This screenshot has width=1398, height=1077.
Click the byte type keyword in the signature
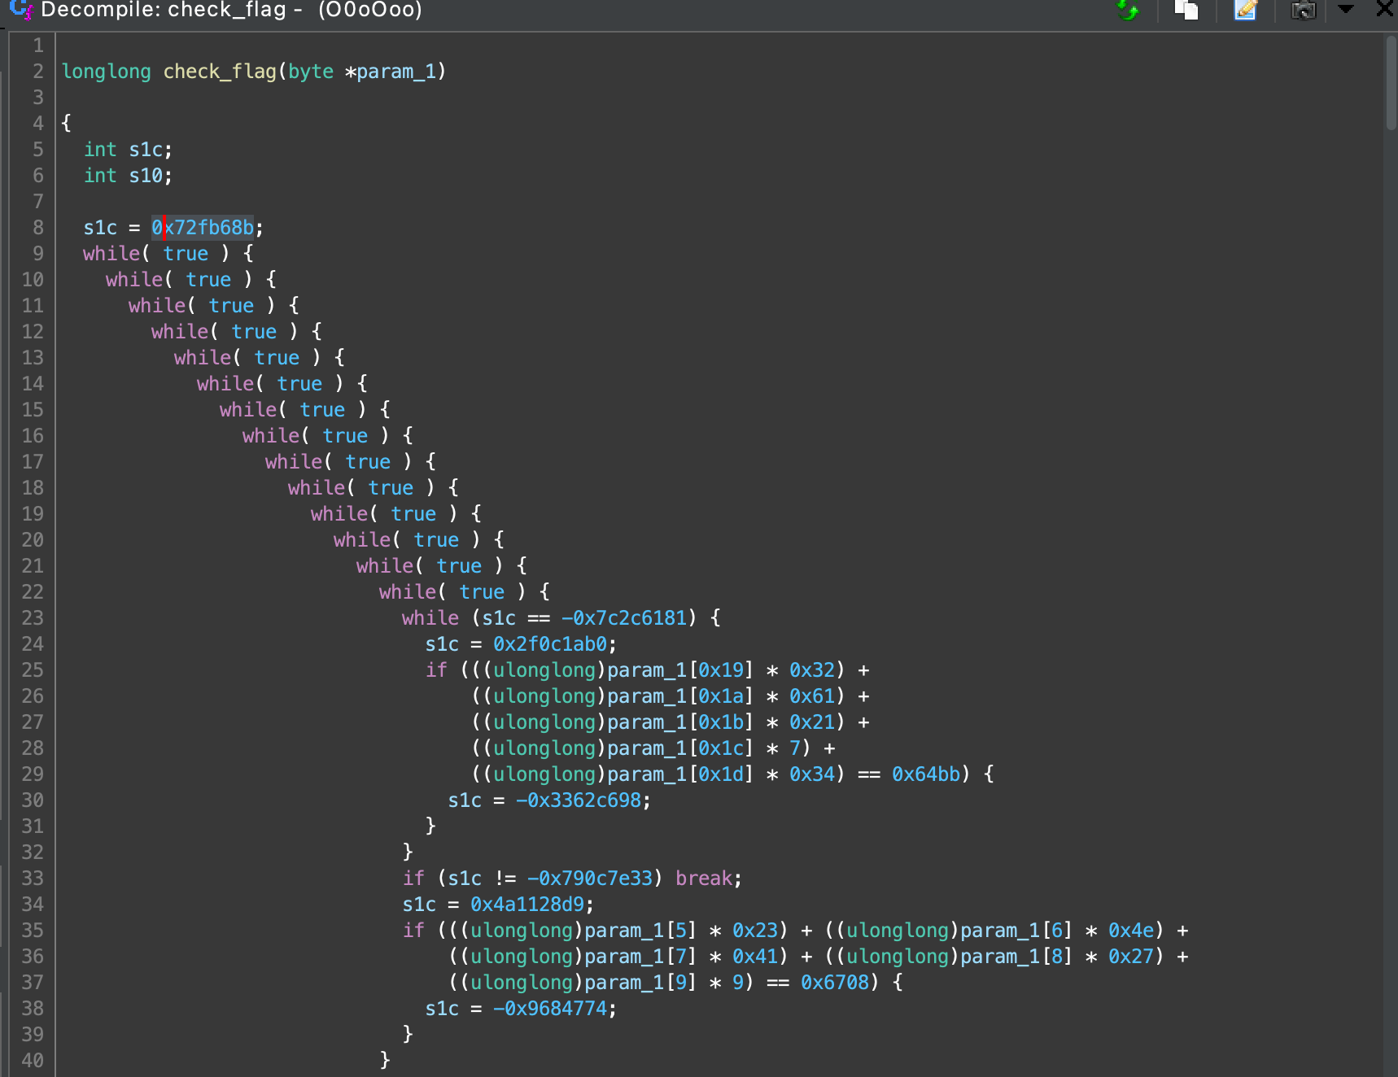[x=311, y=72]
